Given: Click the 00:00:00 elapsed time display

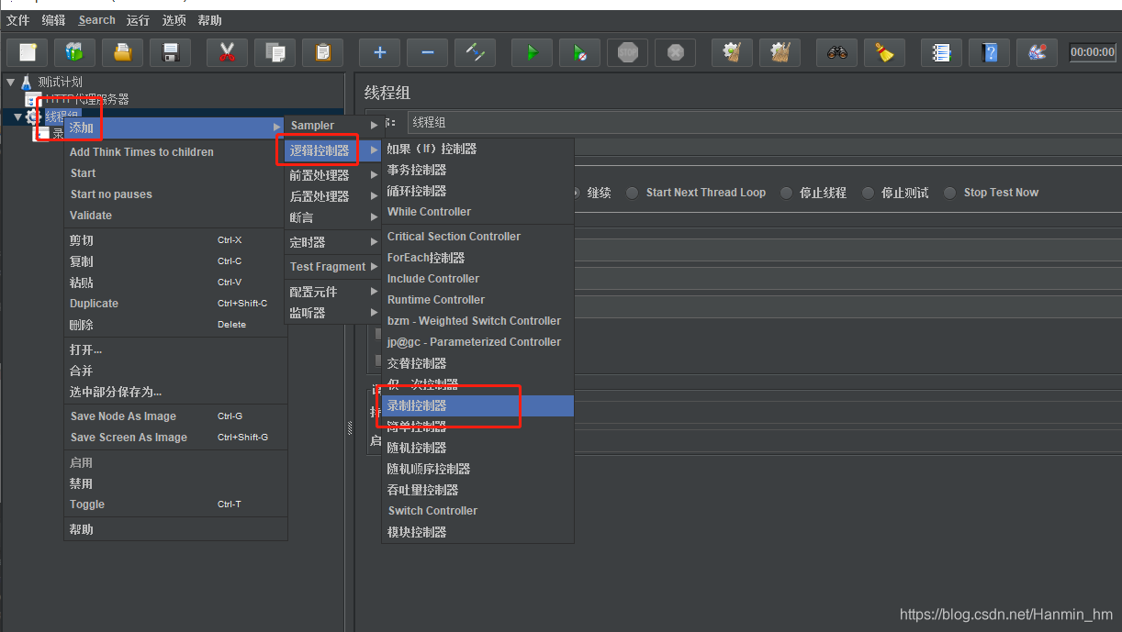Looking at the screenshot, I should [x=1093, y=52].
